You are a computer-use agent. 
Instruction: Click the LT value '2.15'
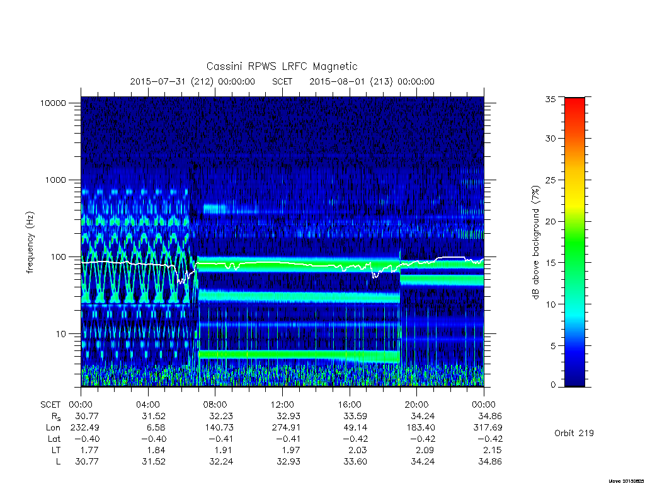pos(492,450)
